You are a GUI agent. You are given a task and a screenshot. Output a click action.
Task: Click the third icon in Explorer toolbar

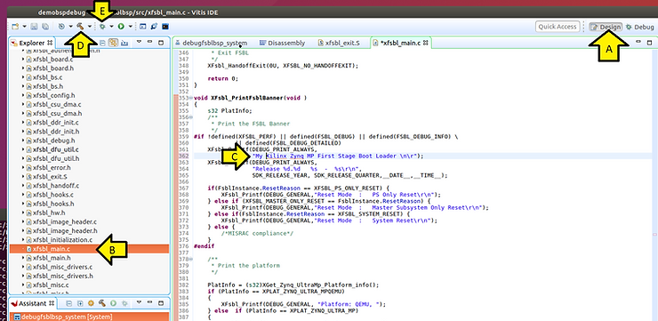pos(124,44)
